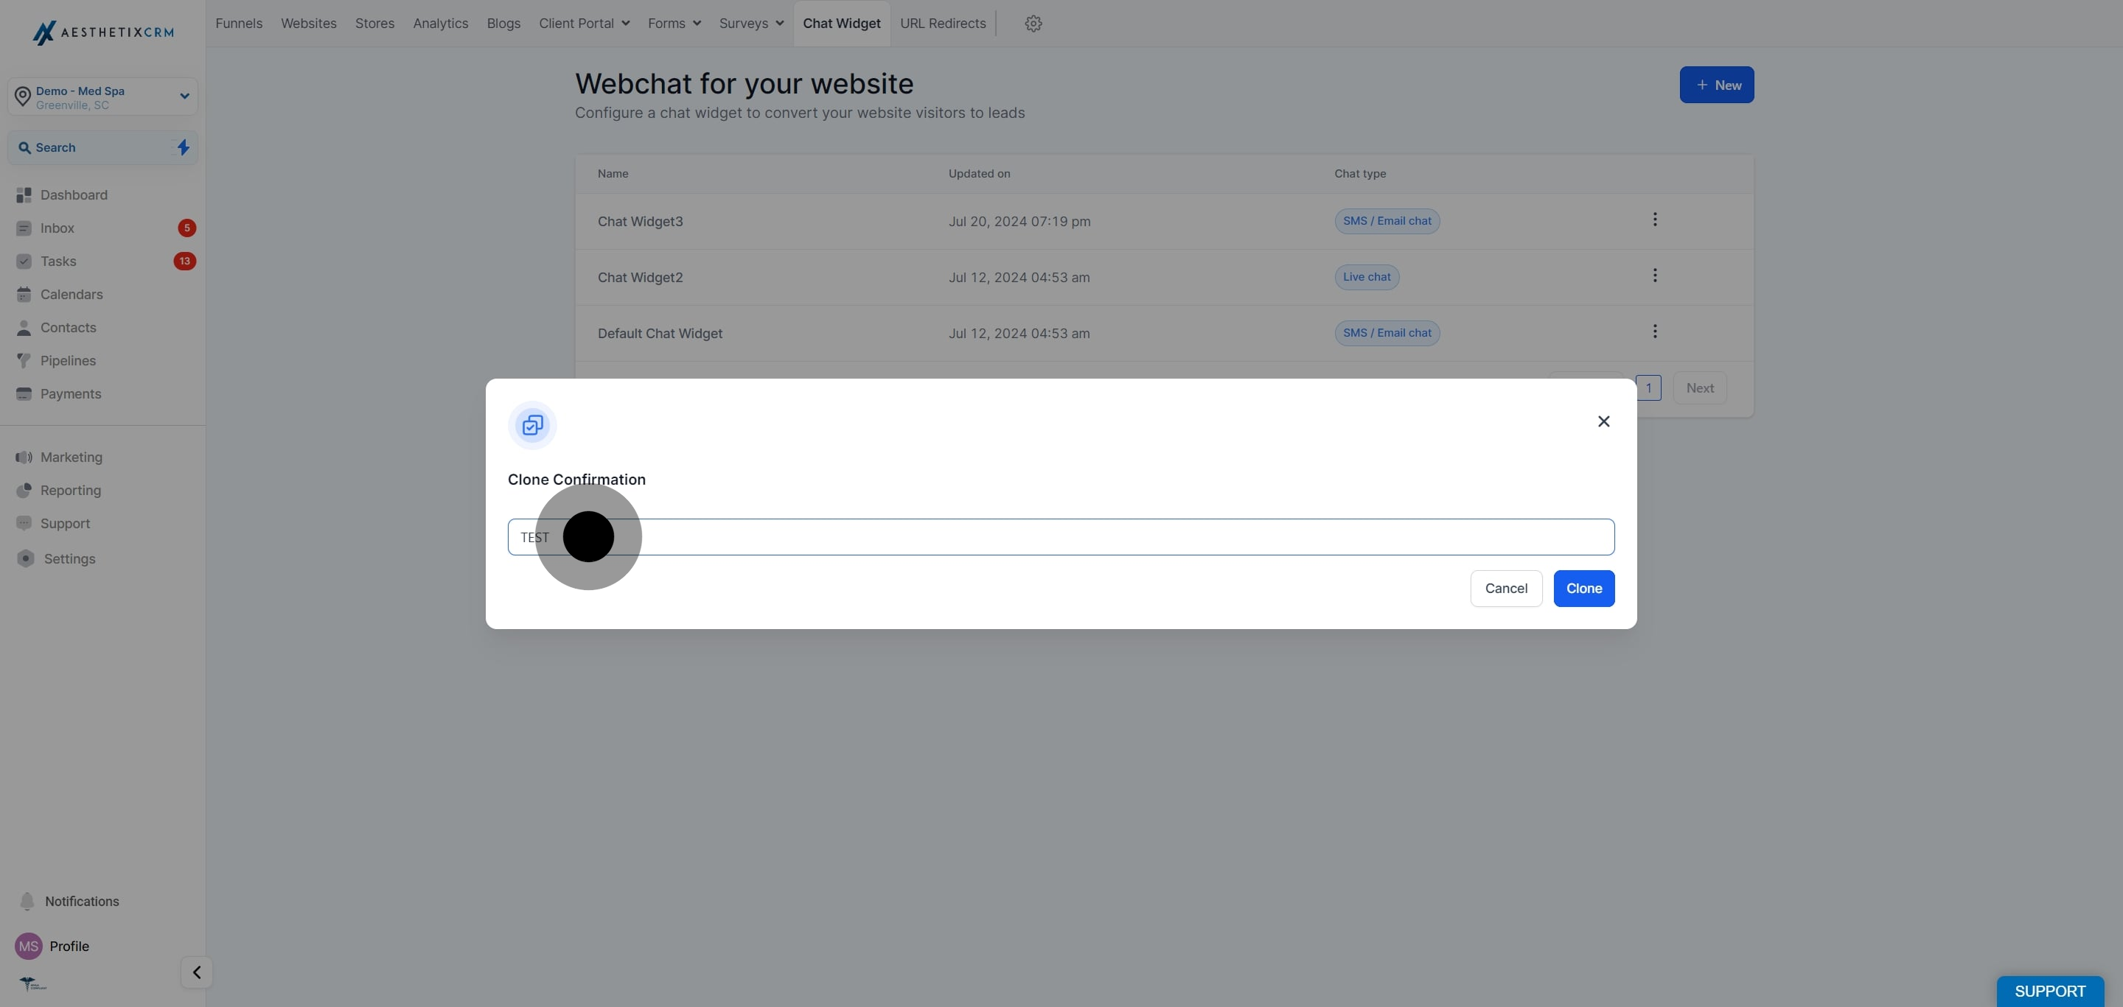
Task: Select the Chat Widget tab
Action: pyautogui.click(x=841, y=24)
